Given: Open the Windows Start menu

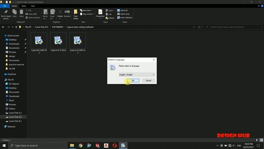Looking at the screenshot, I should [x=4, y=145].
